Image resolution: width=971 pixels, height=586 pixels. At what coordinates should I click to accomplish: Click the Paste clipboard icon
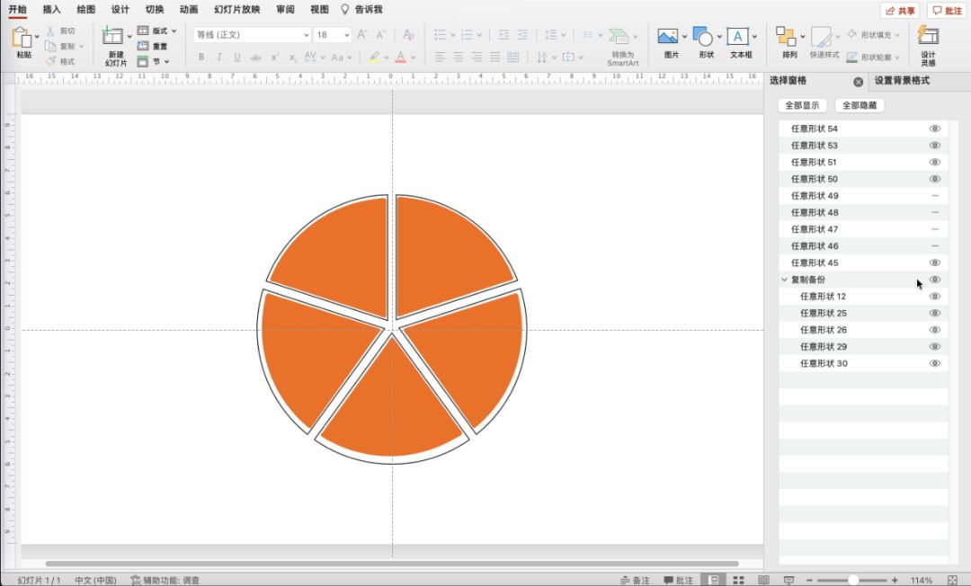point(22,39)
